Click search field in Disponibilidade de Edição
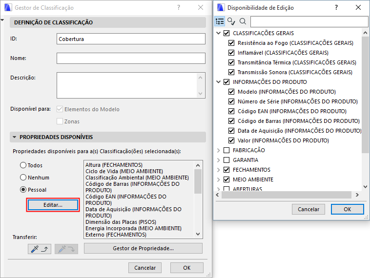 [x=309, y=21]
